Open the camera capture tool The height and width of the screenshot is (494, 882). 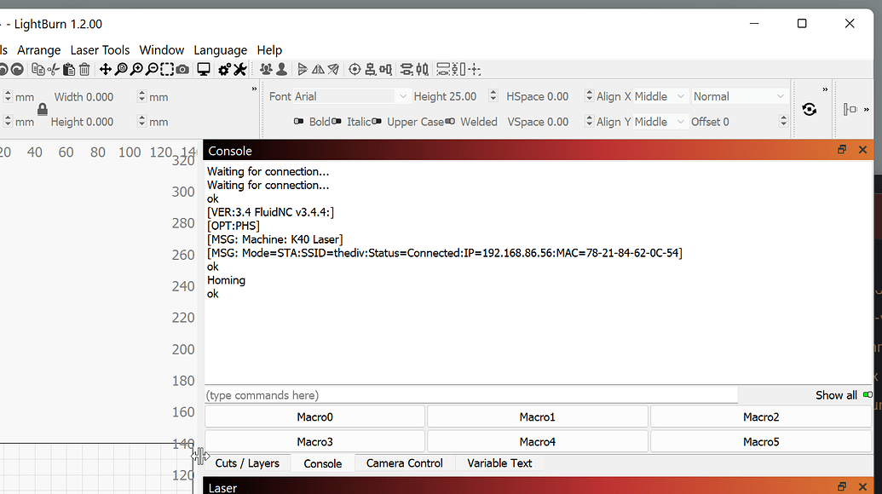182,69
